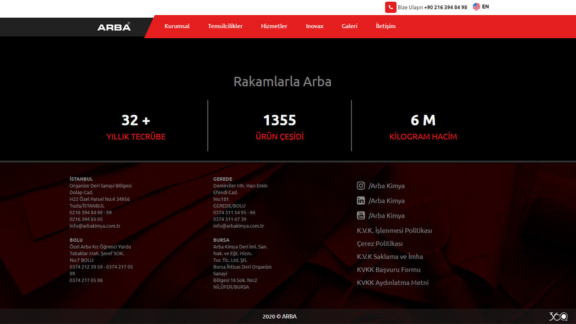Open the YouTube icon for Arba Kimya
This screenshot has height=324, width=576.
click(x=361, y=215)
